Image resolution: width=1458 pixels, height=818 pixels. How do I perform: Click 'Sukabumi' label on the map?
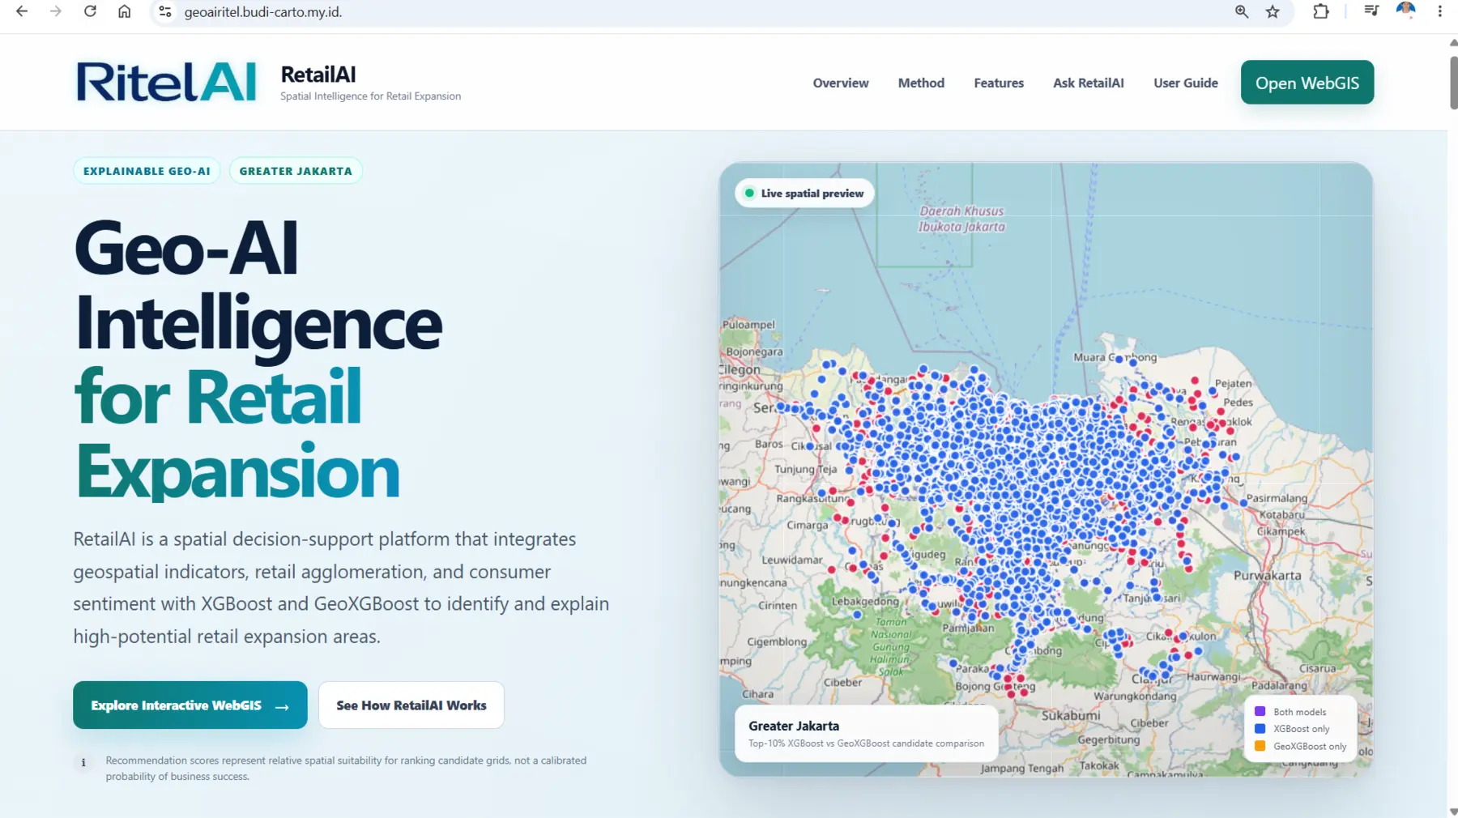coord(1071,716)
